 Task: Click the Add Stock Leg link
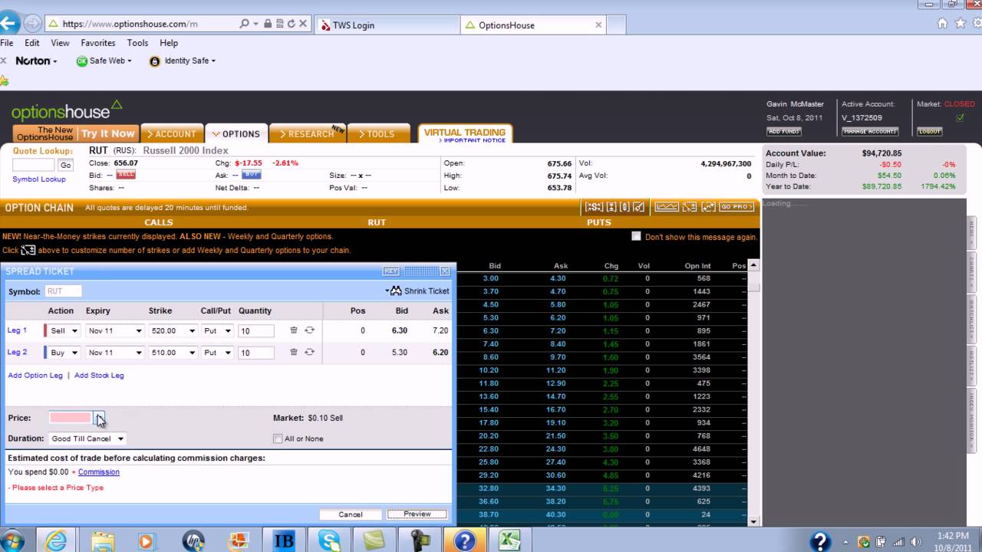click(x=99, y=375)
